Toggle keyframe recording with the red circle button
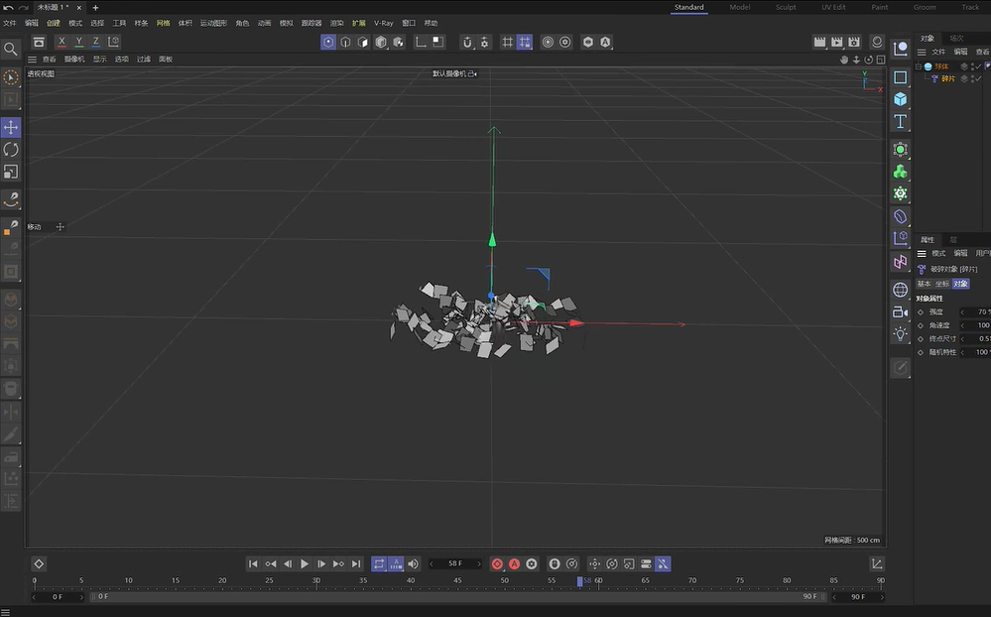991x617 pixels. 496,563
